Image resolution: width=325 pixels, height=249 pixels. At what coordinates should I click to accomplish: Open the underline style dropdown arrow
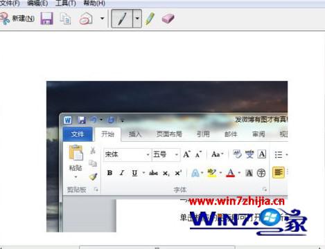pos(143,173)
